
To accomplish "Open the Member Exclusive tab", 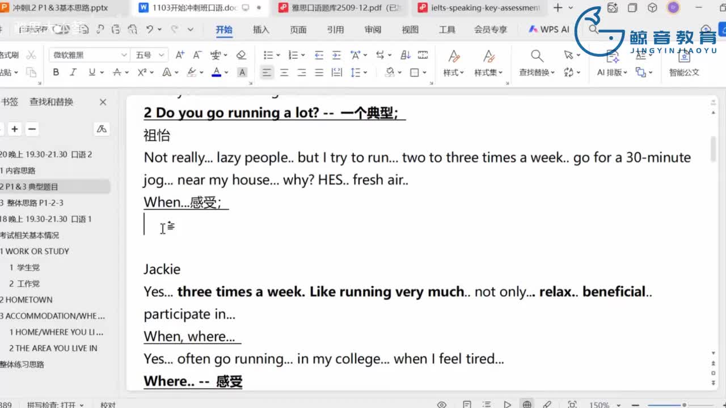I will point(491,29).
